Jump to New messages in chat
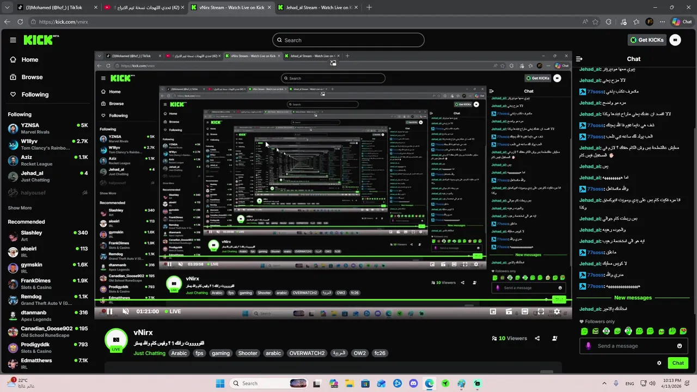Screen dimensions: 697x392 click(x=633, y=298)
